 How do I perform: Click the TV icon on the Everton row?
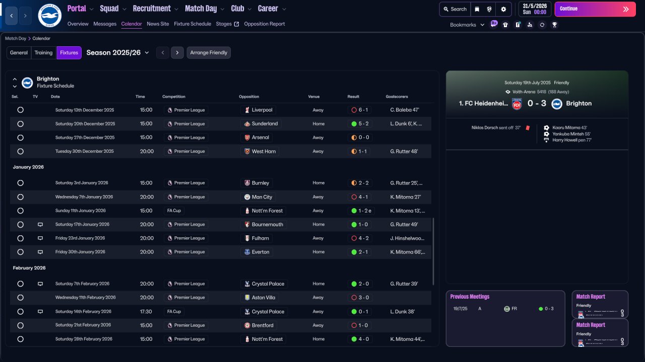point(40,252)
